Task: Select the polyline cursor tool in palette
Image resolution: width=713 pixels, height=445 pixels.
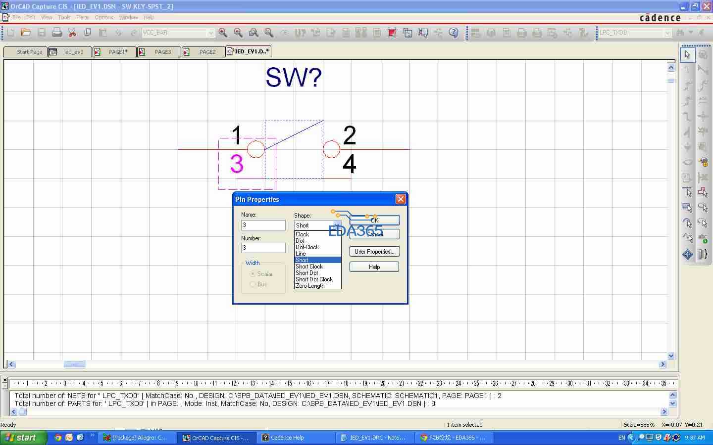Action: [688, 239]
